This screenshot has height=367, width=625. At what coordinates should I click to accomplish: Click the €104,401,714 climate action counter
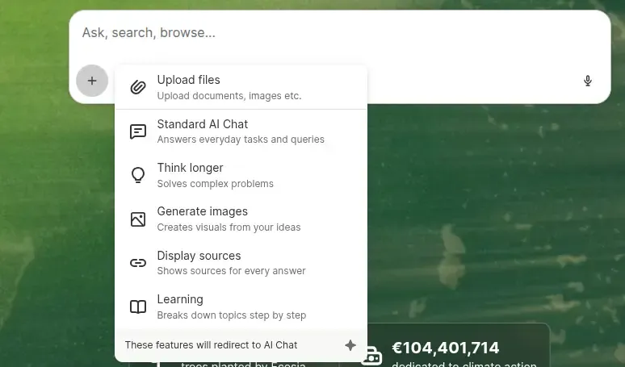[x=445, y=348]
